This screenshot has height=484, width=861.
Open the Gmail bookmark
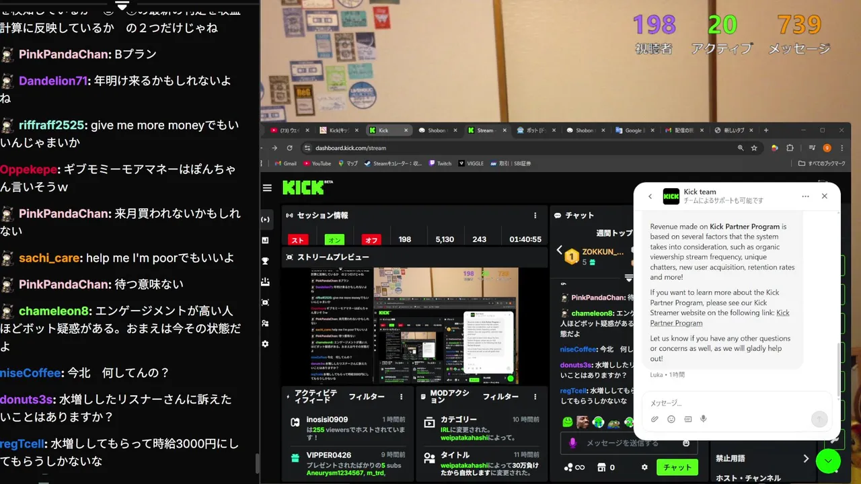[x=286, y=163]
